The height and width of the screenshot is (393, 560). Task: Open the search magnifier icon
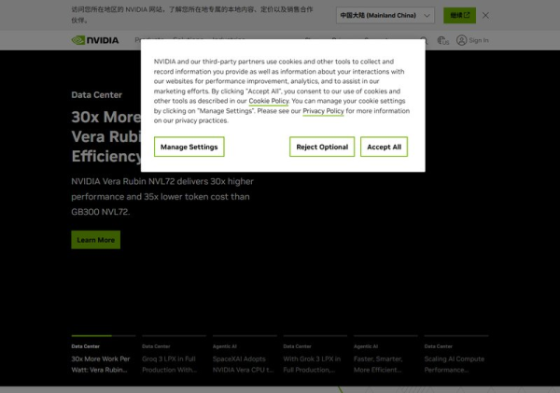pyautogui.click(x=424, y=40)
